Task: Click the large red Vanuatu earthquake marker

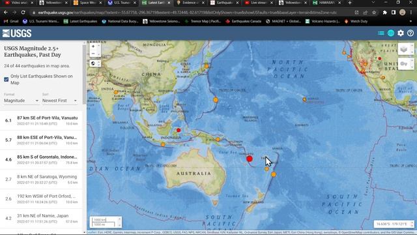Action: 250,159
